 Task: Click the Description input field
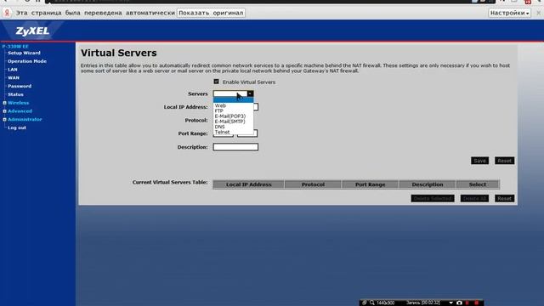click(235, 147)
